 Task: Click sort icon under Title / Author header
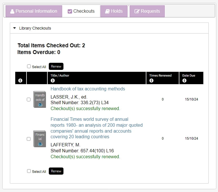[53, 81]
